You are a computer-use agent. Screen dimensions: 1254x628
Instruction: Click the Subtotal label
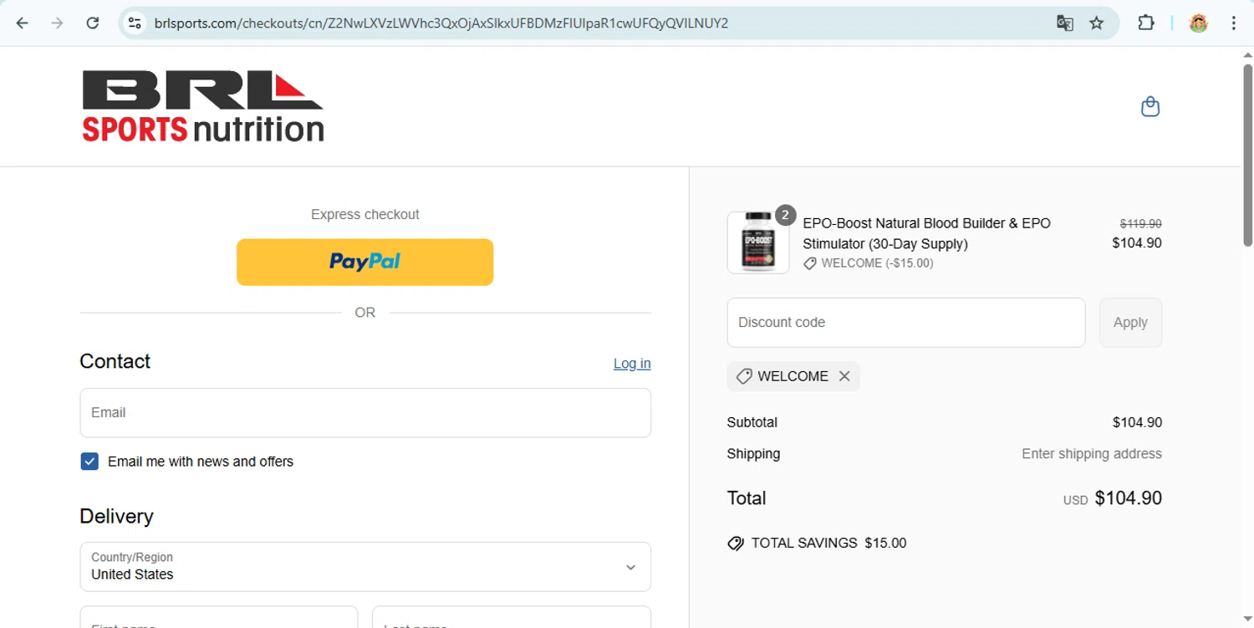coord(752,422)
